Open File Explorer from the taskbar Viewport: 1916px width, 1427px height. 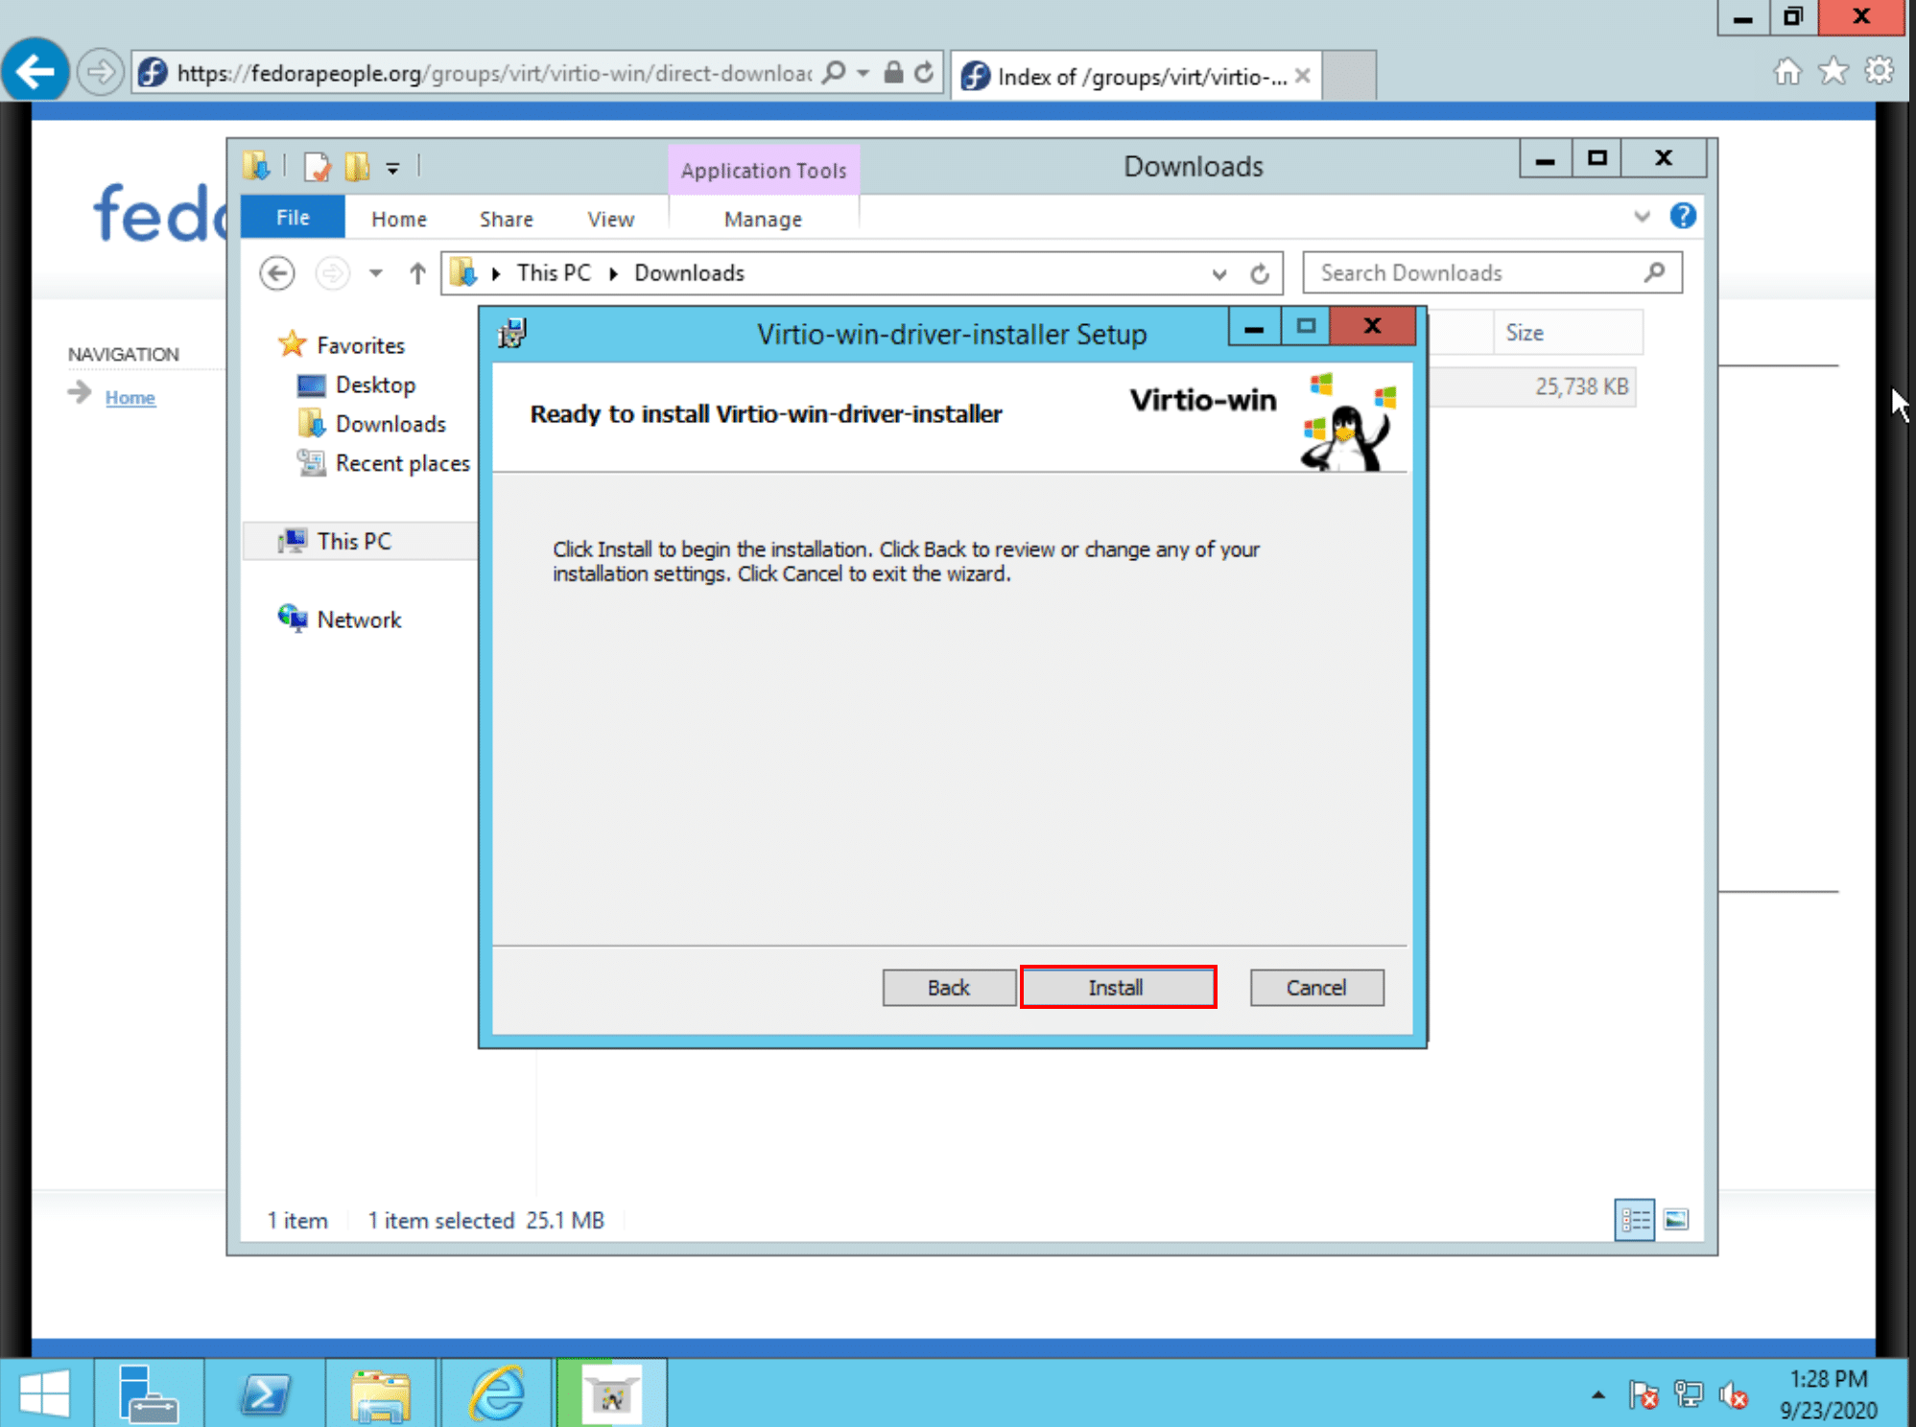(381, 1393)
